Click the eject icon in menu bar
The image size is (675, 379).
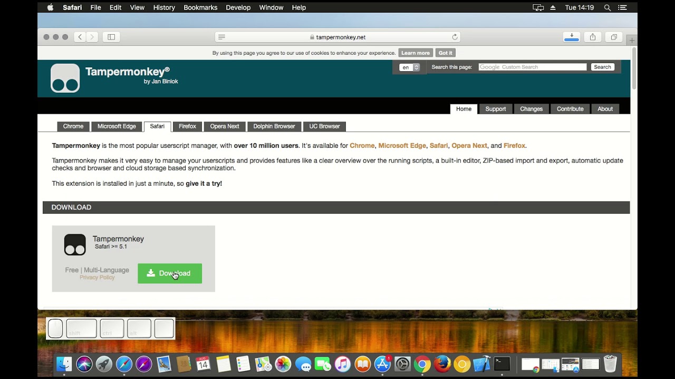(x=553, y=7)
